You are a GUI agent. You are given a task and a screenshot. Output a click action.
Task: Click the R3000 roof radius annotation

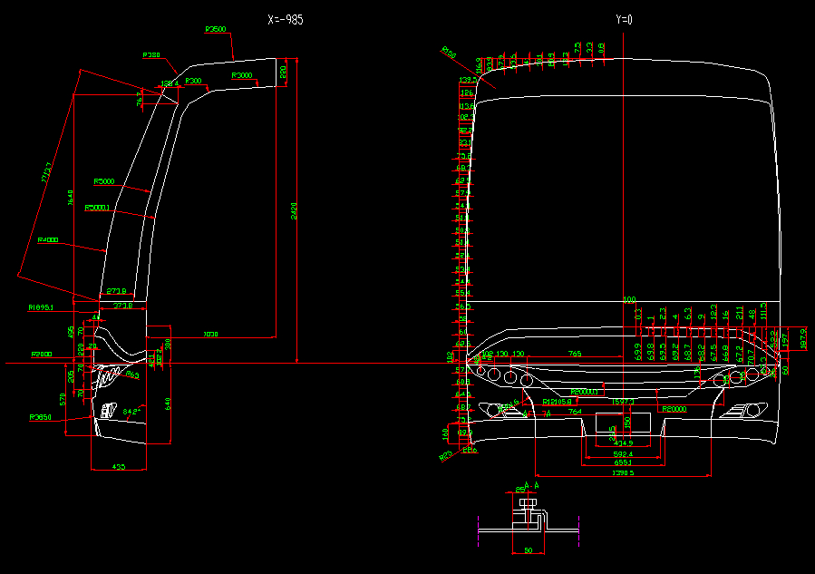pyautogui.click(x=240, y=75)
